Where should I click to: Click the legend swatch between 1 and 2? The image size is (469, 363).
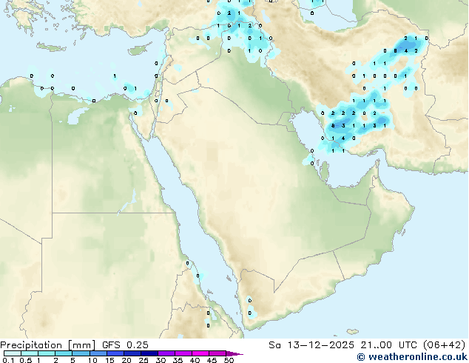[x=47, y=353]
